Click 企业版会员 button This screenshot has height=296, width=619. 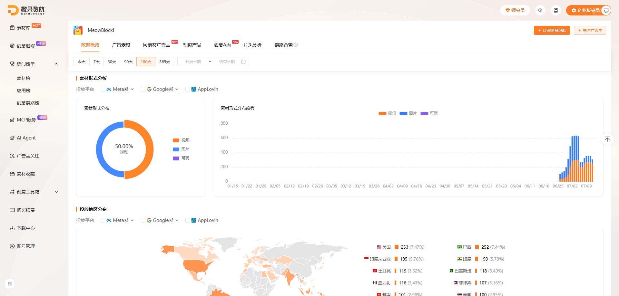pos(589,10)
